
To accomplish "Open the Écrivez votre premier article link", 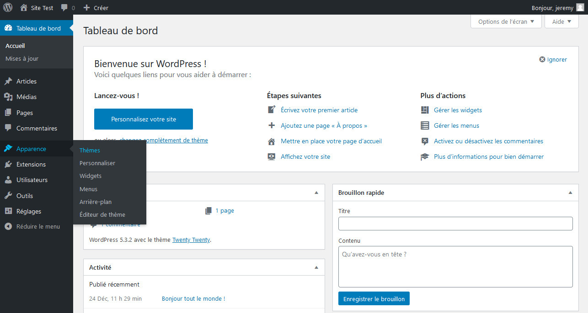I will [319, 110].
